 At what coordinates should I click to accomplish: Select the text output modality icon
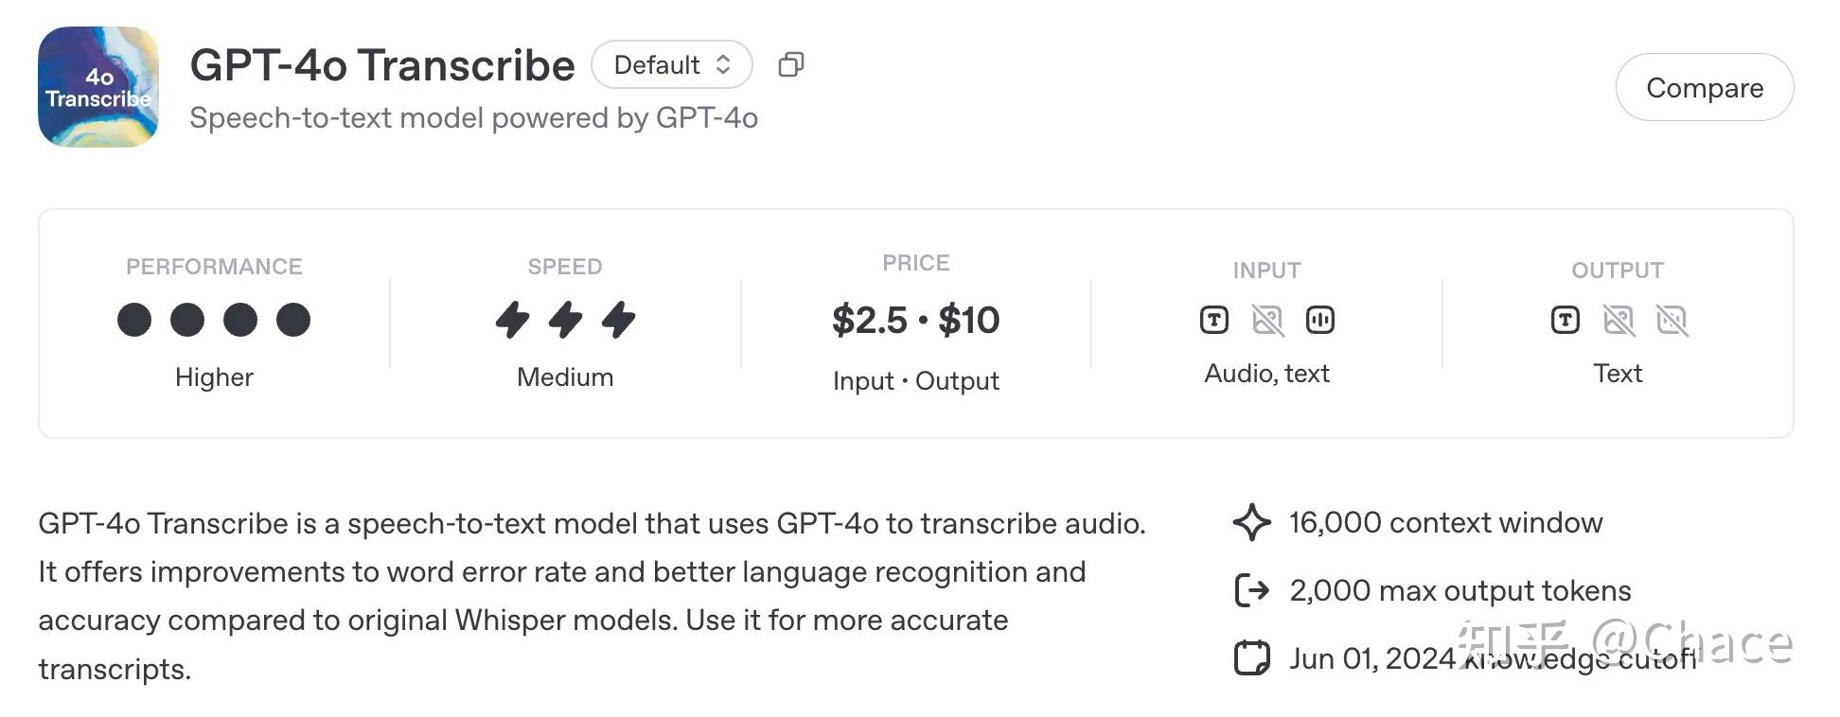(x=1564, y=320)
